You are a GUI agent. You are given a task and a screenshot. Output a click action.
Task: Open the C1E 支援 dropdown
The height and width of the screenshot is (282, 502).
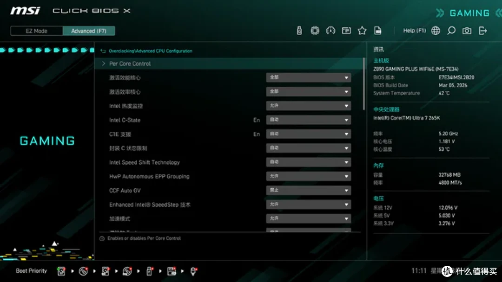tap(308, 134)
